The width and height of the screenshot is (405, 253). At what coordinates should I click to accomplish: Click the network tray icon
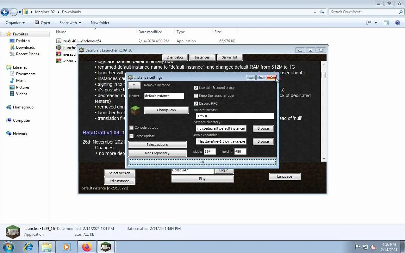point(365,247)
